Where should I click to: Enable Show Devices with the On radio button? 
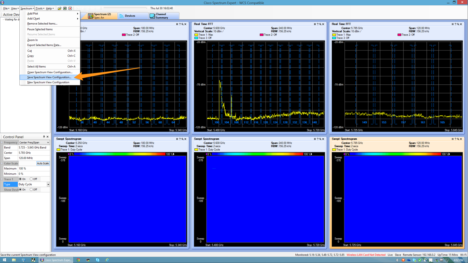21,189
